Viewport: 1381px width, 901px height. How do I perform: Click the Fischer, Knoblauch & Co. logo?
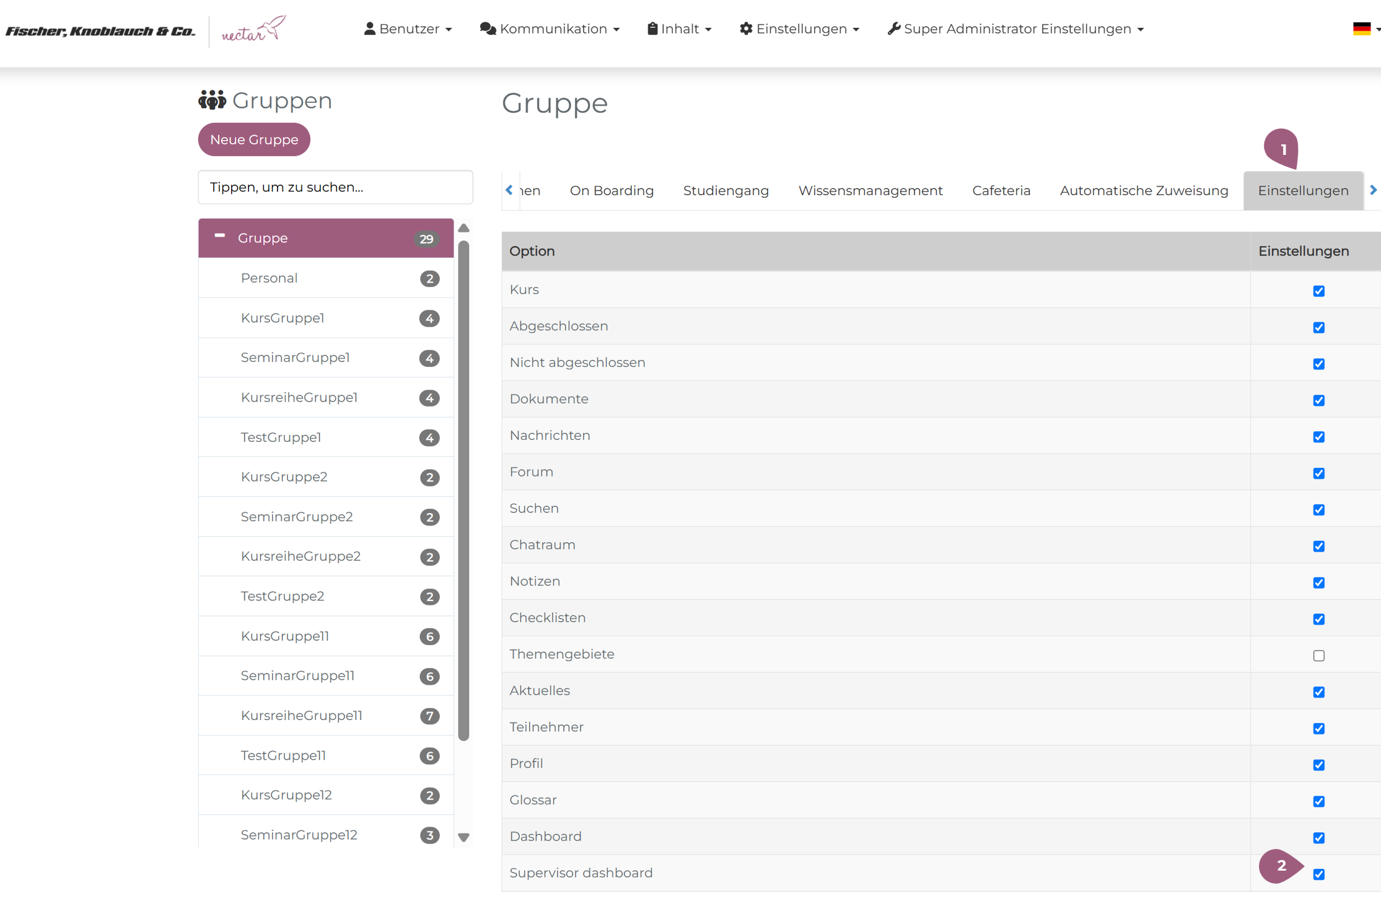pyautogui.click(x=100, y=30)
